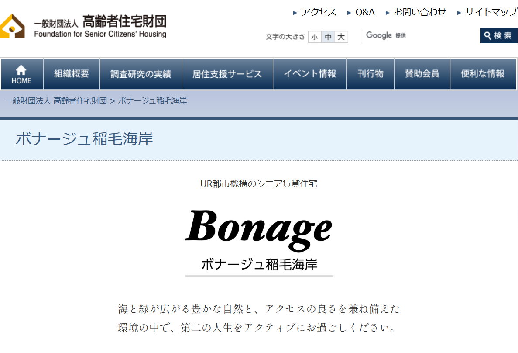
Task: Click breadcrumb ボナージュ稲毛海岸
Action: [152, 101]
